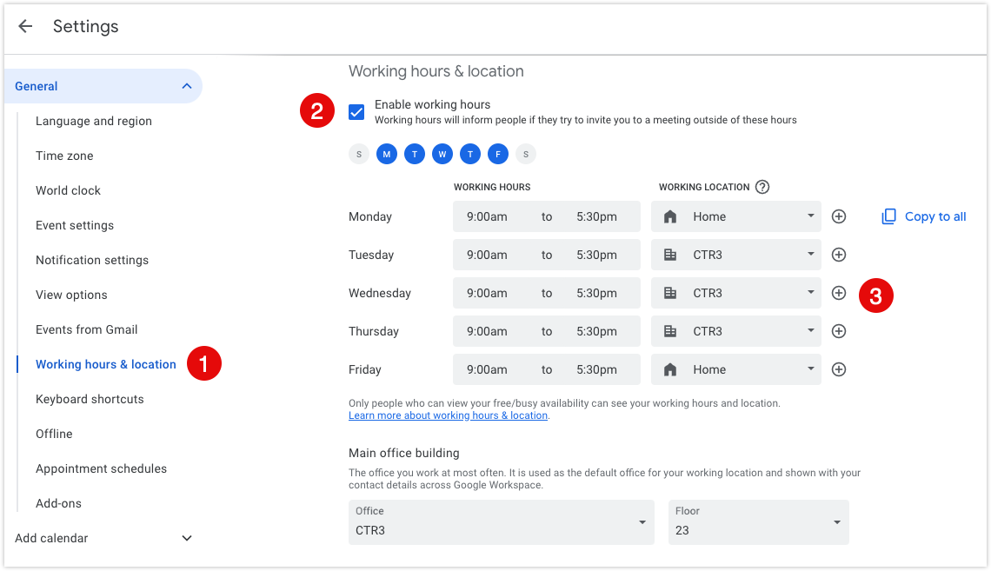991x571 pixels.
Task: Add another working location for Monday
Action: click(838, 216)
